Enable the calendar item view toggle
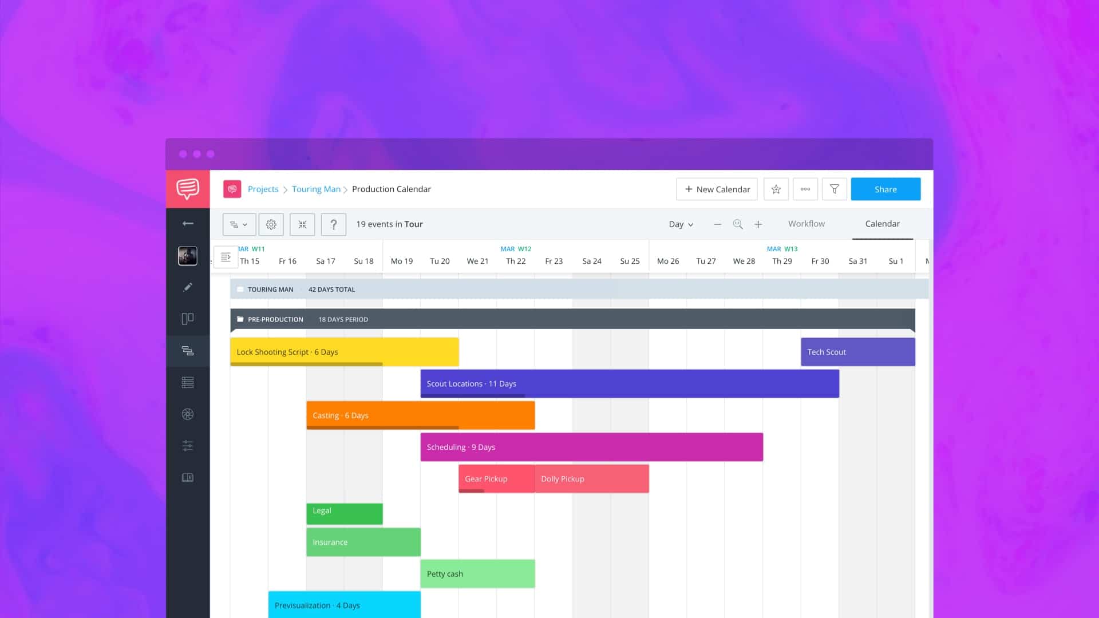 tap(225, 256)
